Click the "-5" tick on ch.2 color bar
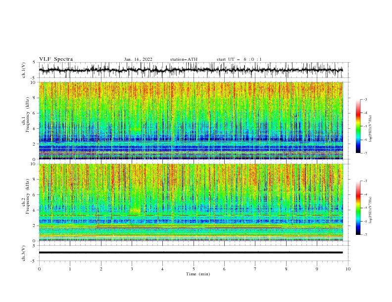This screenshot has height=302, width=392. 365,208
